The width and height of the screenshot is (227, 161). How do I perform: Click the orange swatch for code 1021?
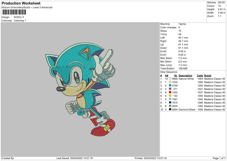[x=170, y=89]
